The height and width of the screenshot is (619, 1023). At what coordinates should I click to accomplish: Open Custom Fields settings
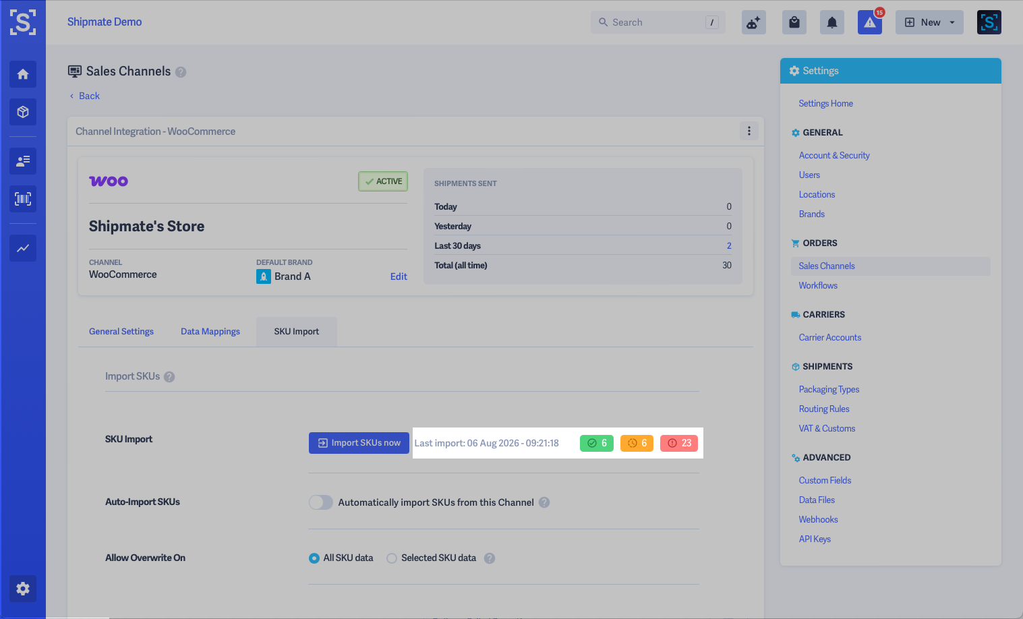point(825,480)
